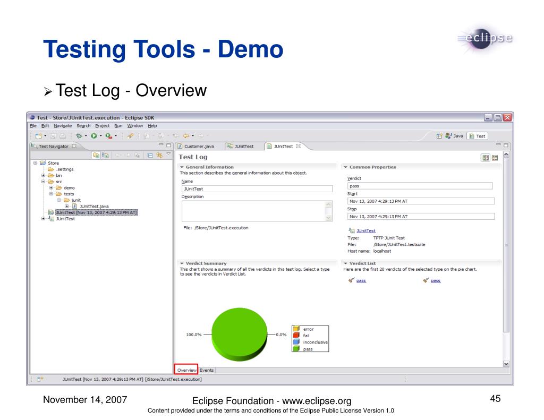
Task: Open the Debug dropdown arrow
Action: pos(86,136)
